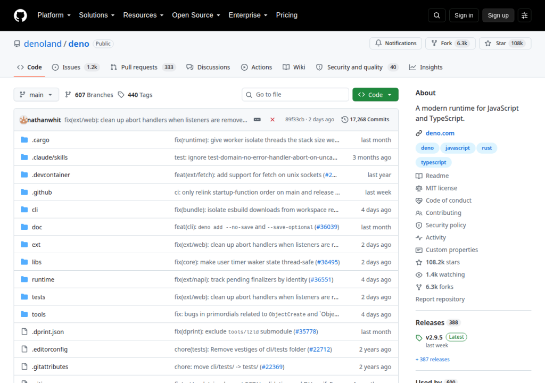
Task: Open the libs folder name
Action: pos(37,262)
